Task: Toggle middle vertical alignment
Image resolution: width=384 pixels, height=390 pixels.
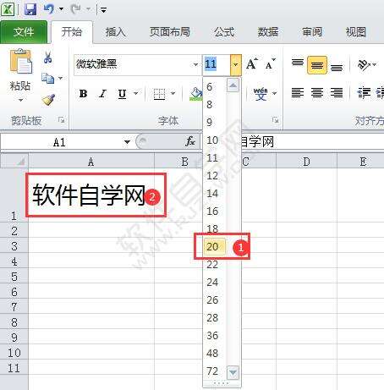Action: tap(317, 65)
